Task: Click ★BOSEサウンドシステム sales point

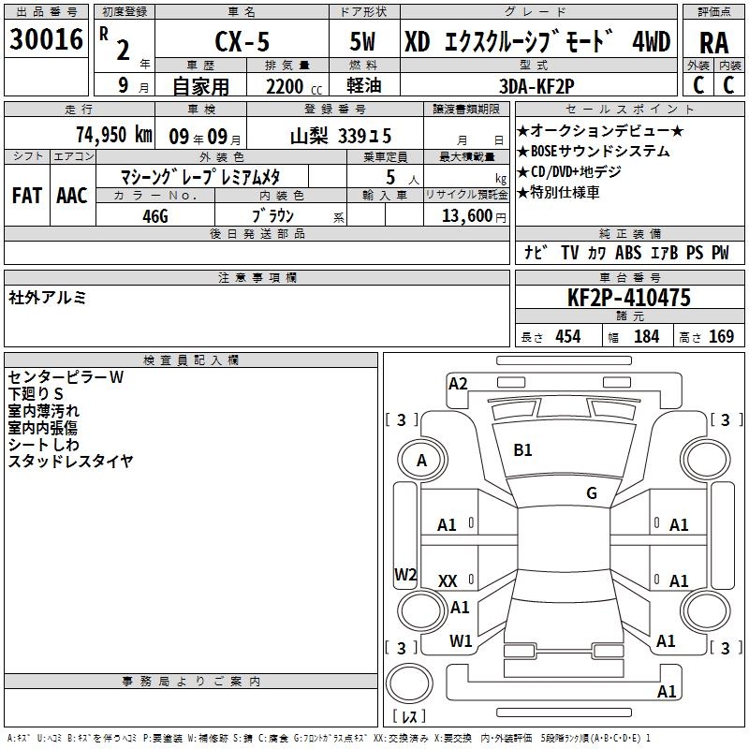Action: (x=594, y=151)
